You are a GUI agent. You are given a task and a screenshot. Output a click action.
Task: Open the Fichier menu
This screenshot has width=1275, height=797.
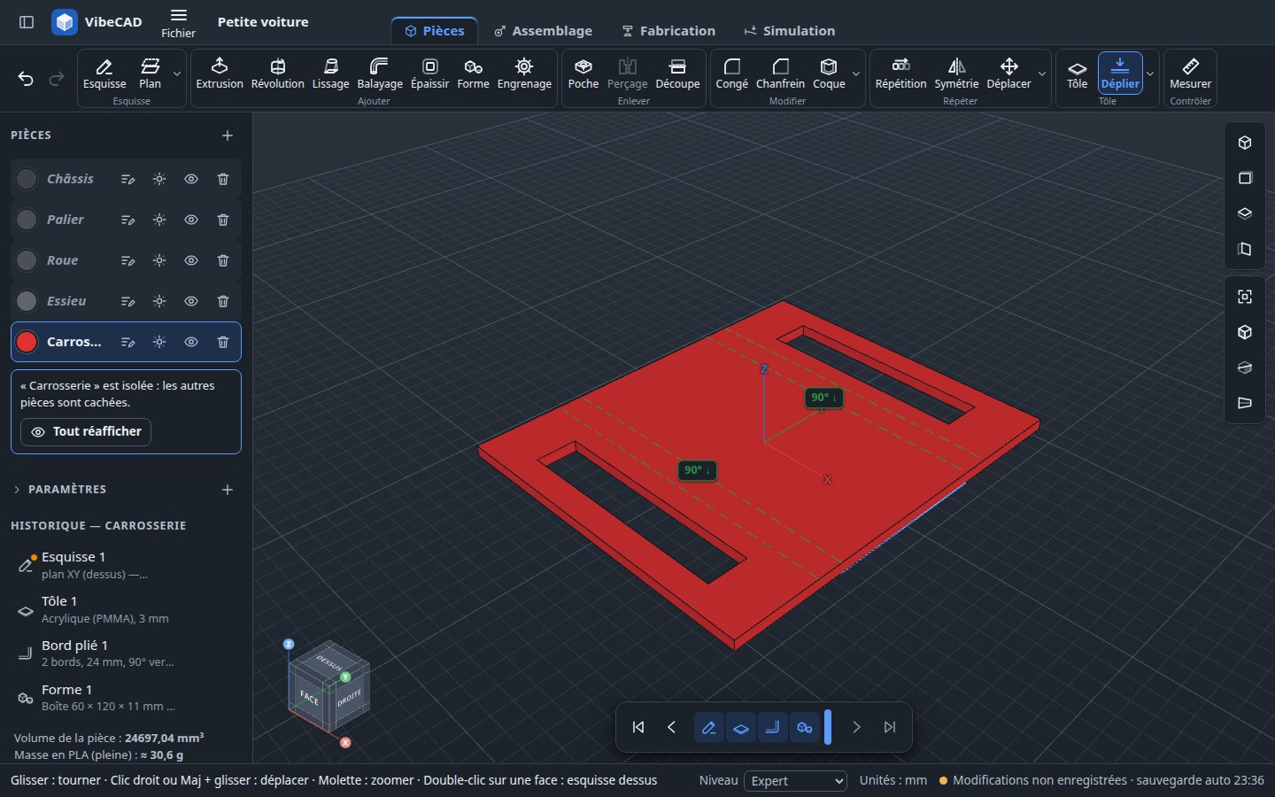pyautogui.click(x=178, y=23)
